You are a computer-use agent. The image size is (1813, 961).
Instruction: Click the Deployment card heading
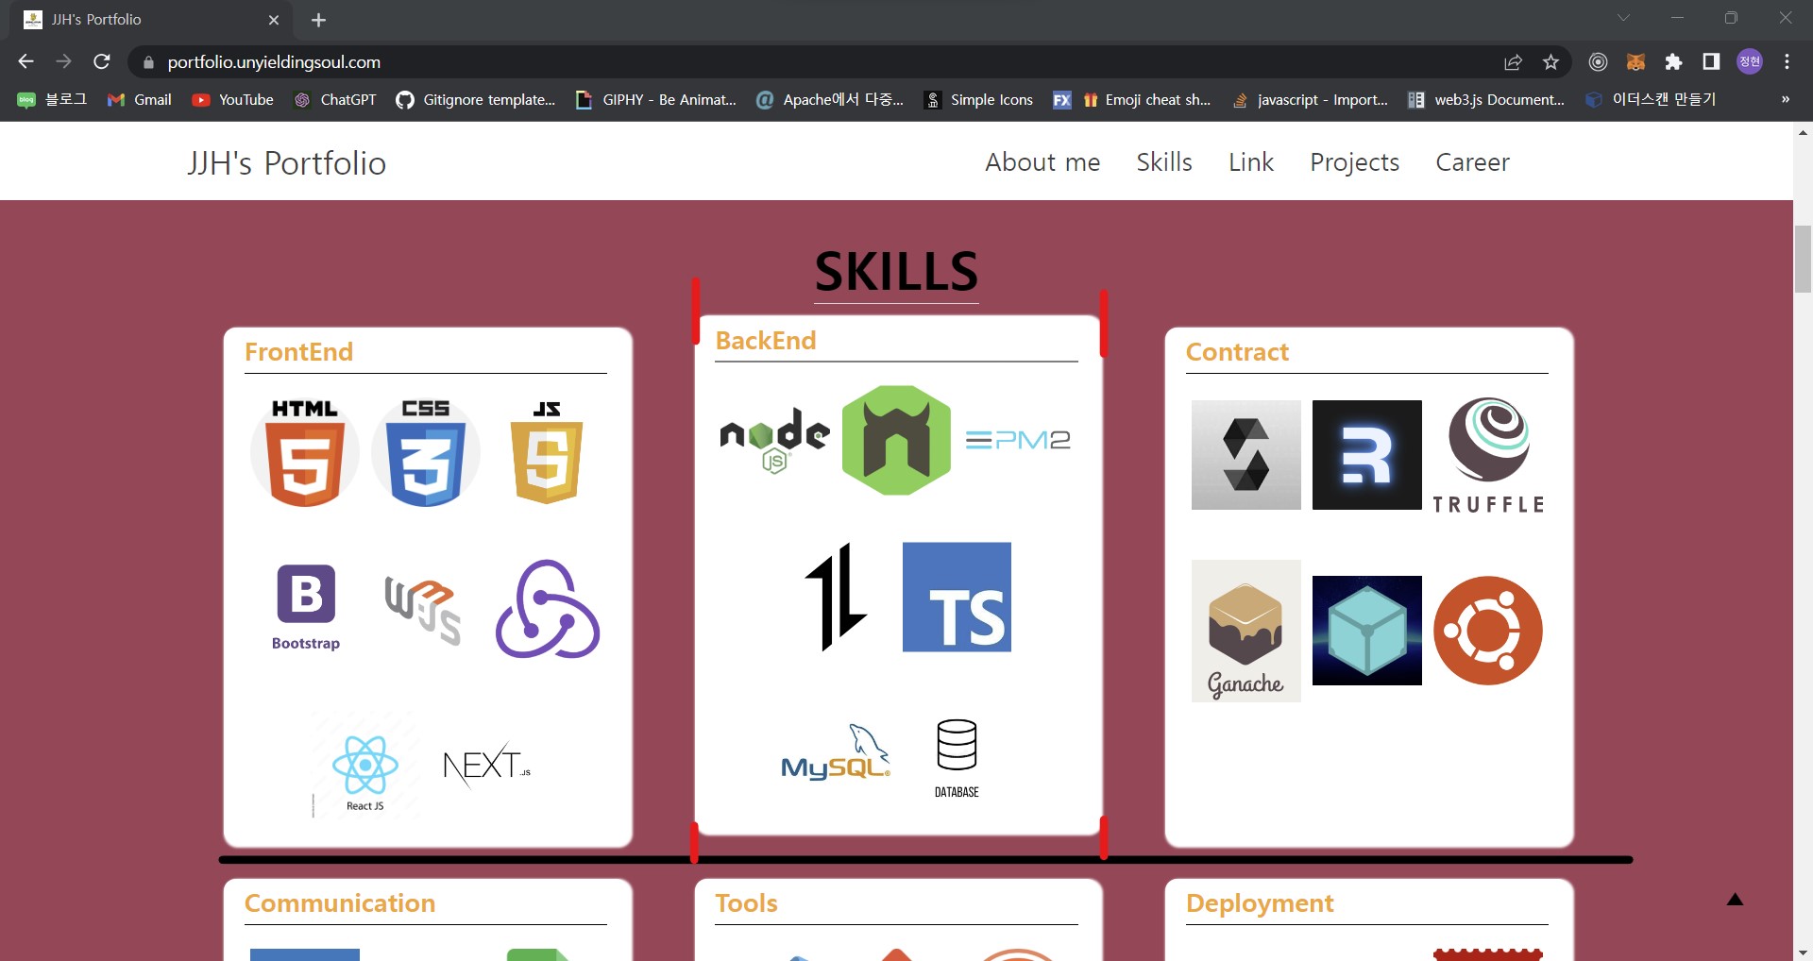point(1260,903)
